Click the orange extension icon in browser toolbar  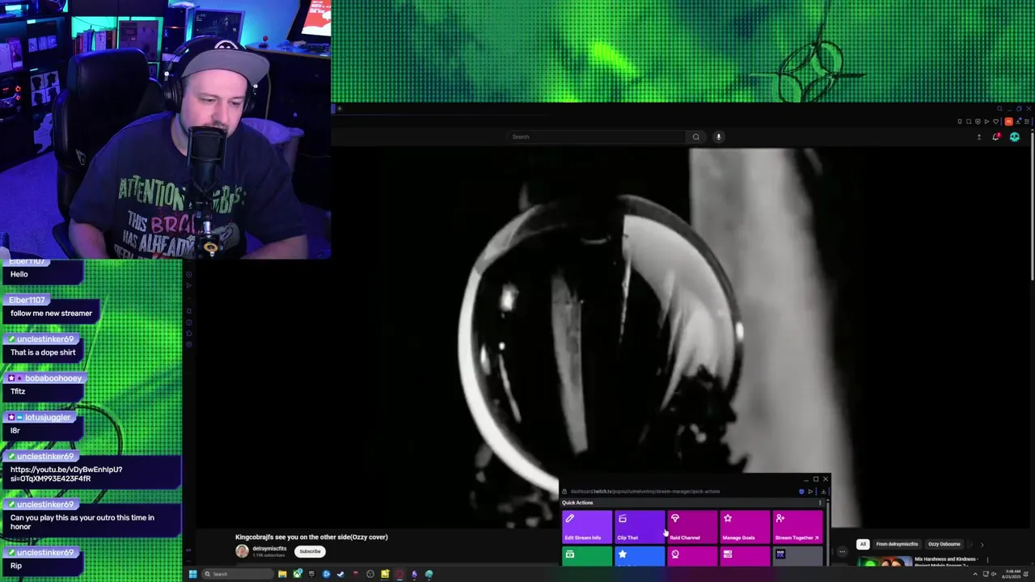tap(1008, 121)
